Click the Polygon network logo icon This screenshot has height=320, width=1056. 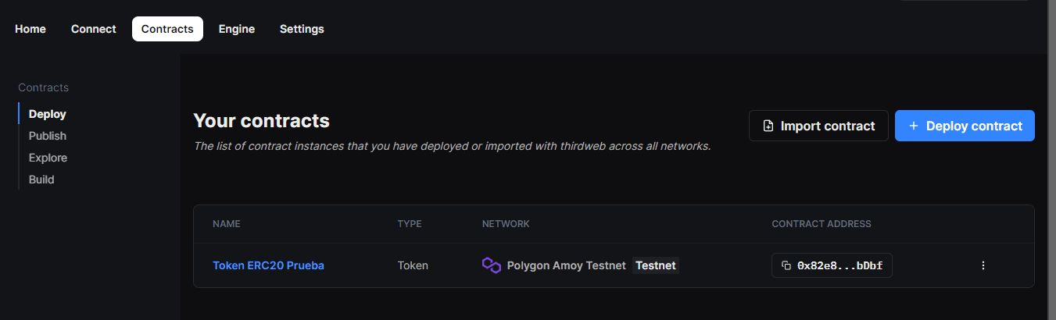[492, 265]
